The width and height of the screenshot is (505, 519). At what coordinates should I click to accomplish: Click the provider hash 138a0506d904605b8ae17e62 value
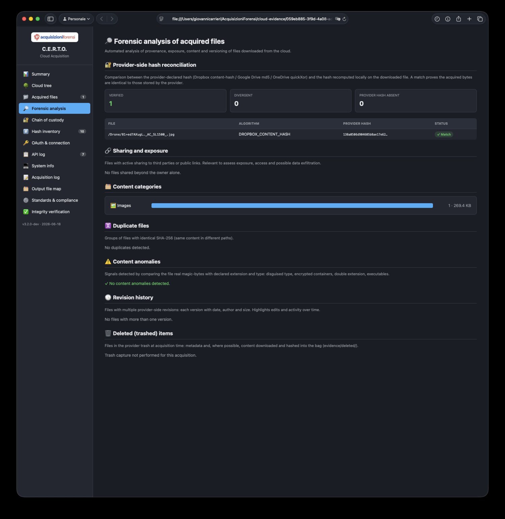click(x=365, y=134)
